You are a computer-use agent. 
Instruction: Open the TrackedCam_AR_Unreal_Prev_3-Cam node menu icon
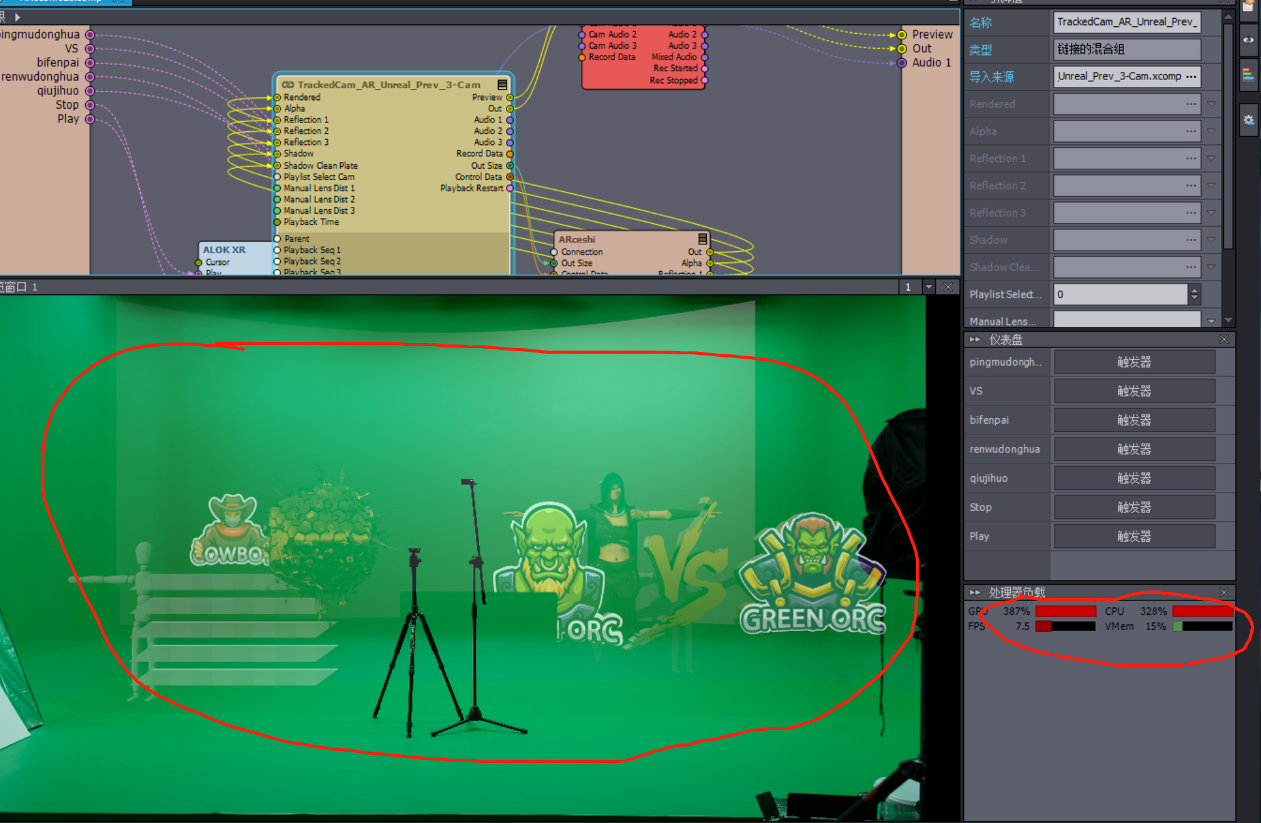[502, 84]
